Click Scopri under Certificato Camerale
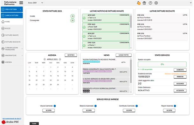 (x=129, y=110)
